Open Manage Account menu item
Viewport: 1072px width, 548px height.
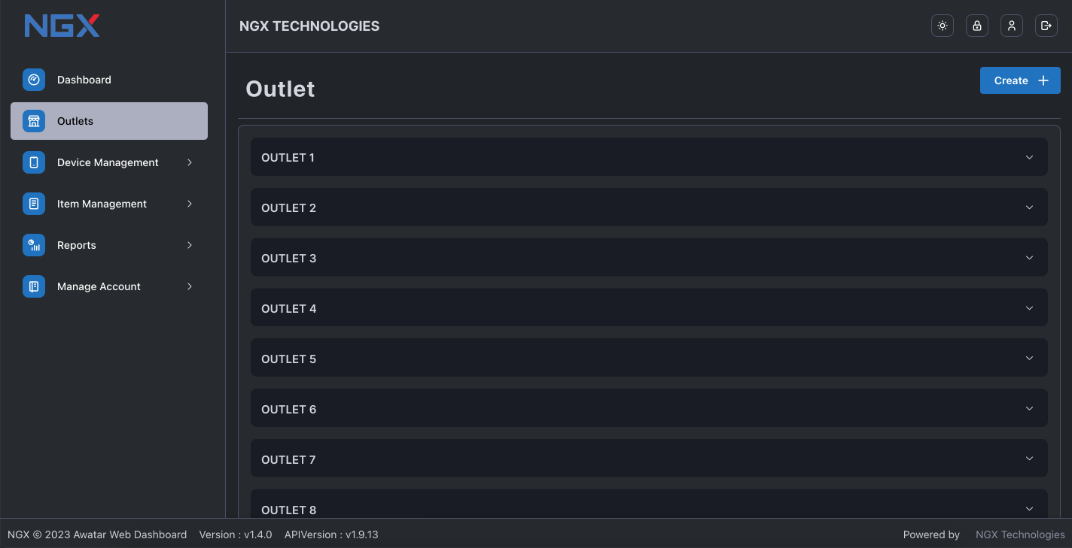pos(109,286)
